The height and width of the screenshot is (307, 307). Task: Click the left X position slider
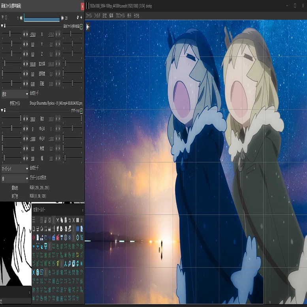tap(11, 34)
